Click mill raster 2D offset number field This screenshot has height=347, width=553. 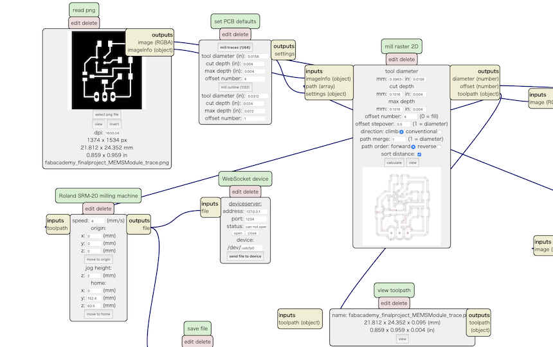pos(410,116)
